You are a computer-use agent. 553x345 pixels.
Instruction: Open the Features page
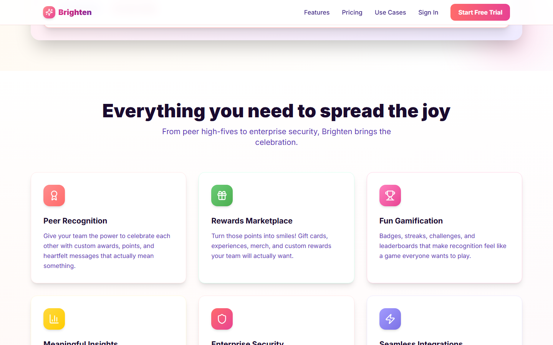tap(316, 12)
